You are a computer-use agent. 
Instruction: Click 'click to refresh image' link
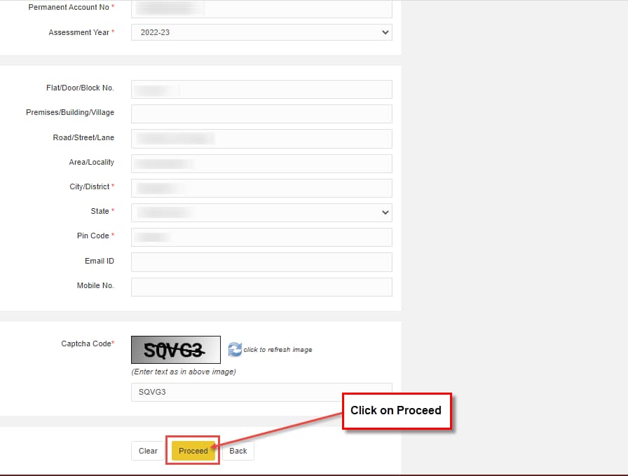click(x=278, y=350)
